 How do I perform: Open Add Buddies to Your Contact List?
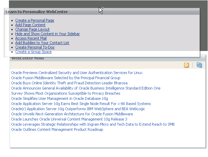(x=42, y=43)
